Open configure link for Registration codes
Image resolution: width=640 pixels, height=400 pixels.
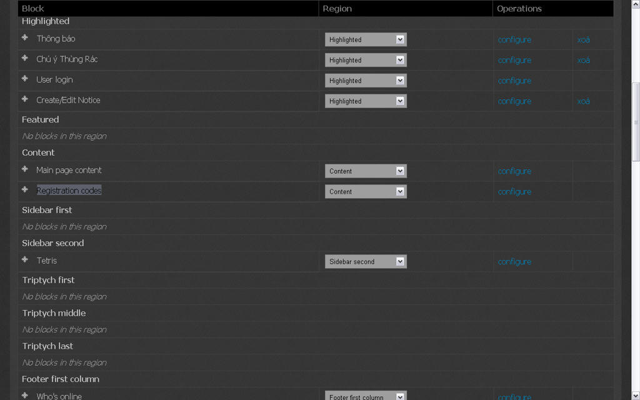514,192
